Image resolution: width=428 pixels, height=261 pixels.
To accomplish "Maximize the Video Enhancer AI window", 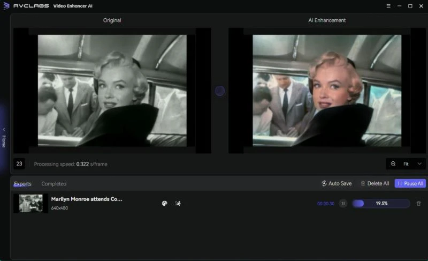I will click(x=410, y=6).
